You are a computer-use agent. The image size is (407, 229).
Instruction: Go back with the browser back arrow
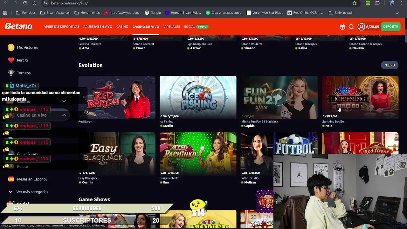(x=6, y=3)
